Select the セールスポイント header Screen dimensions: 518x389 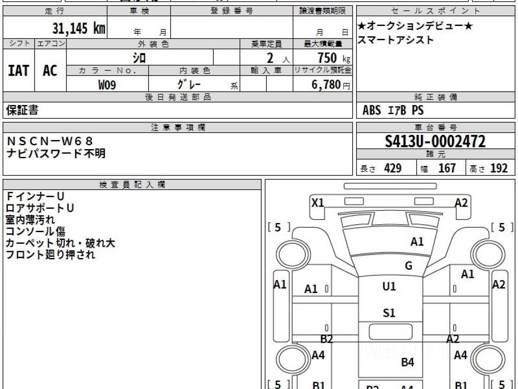[x=436, y=11]
